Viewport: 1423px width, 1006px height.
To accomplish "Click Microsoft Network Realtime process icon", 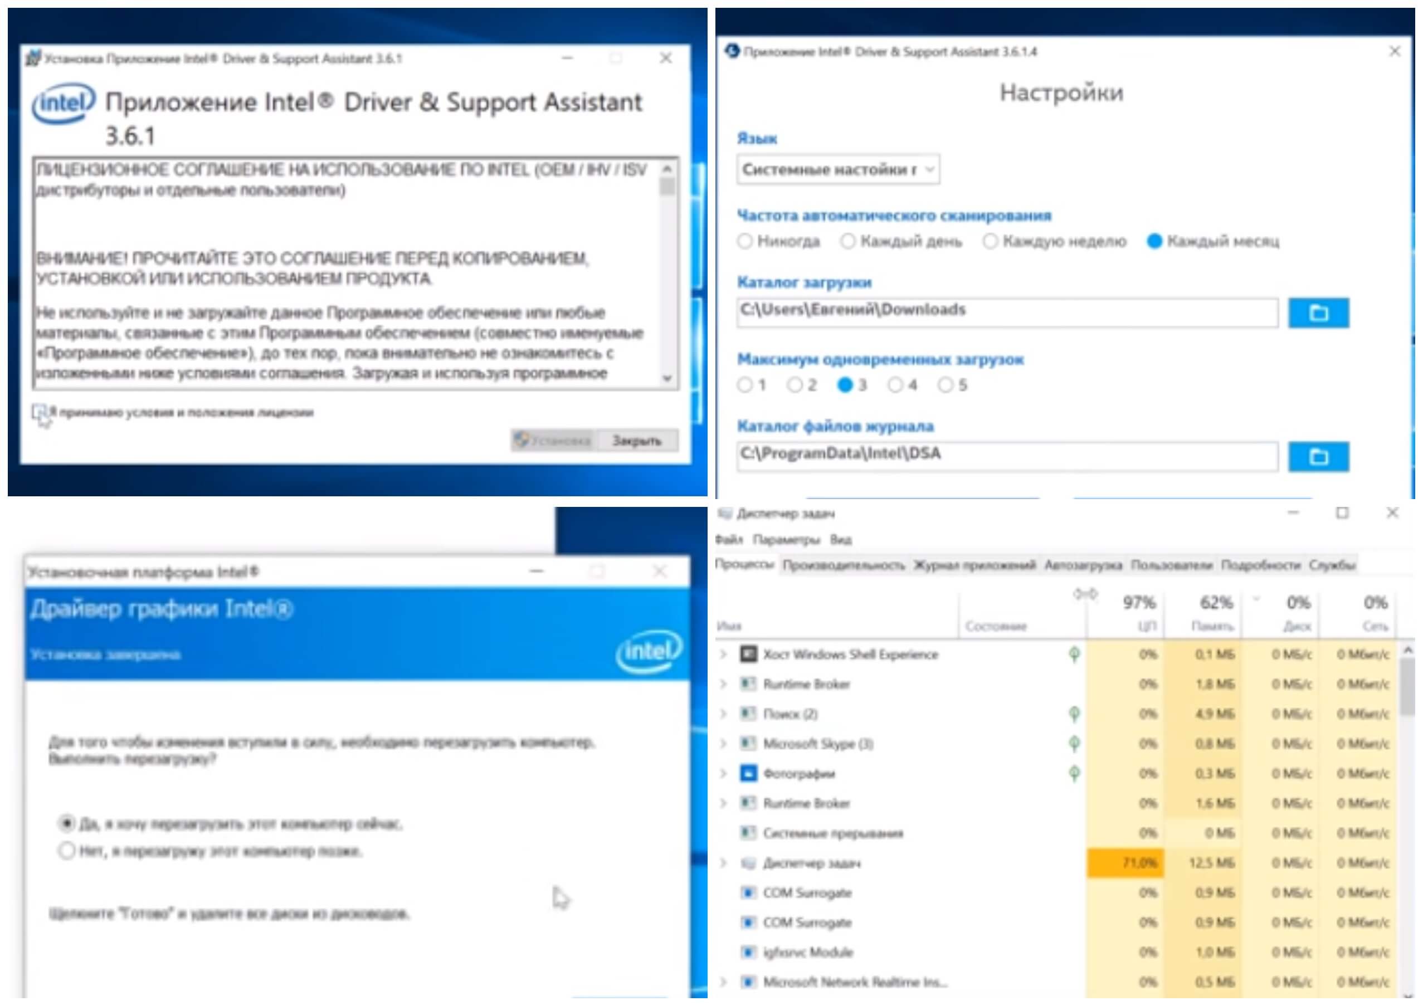I will [748, 982].
